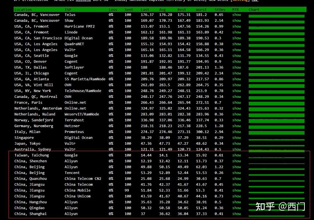314x220 pixels.
Task: Select the "USA, TX, Dallas" location cell
Action: pos(30,67)
